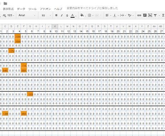Select the number cell 2 under column C
This screenshot has height=136, width=165.
click(5, 31)
